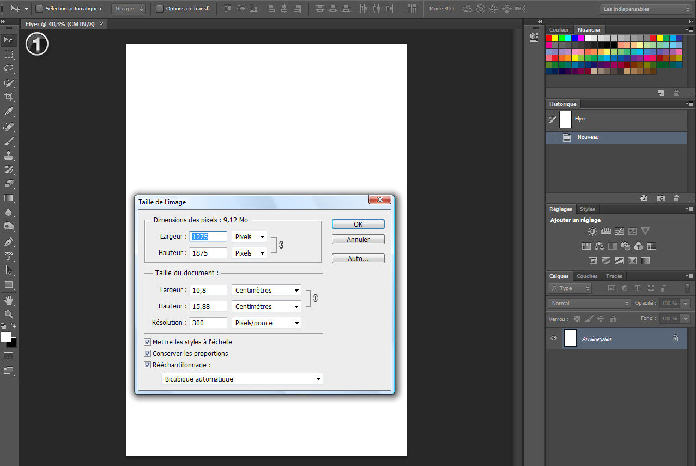Viewport: 696px width, 466px height.
Task: Switch to the Couches tab
Action: [587, 276]
